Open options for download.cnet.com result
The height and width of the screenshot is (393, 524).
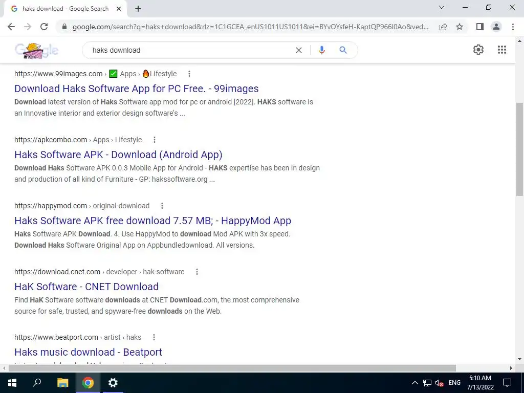[x=197, y=272]
